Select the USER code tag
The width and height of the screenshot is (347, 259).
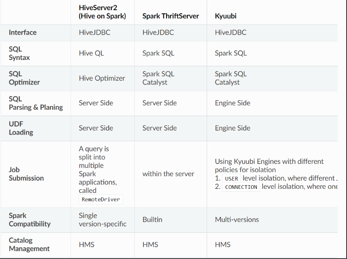click(231, 179)
